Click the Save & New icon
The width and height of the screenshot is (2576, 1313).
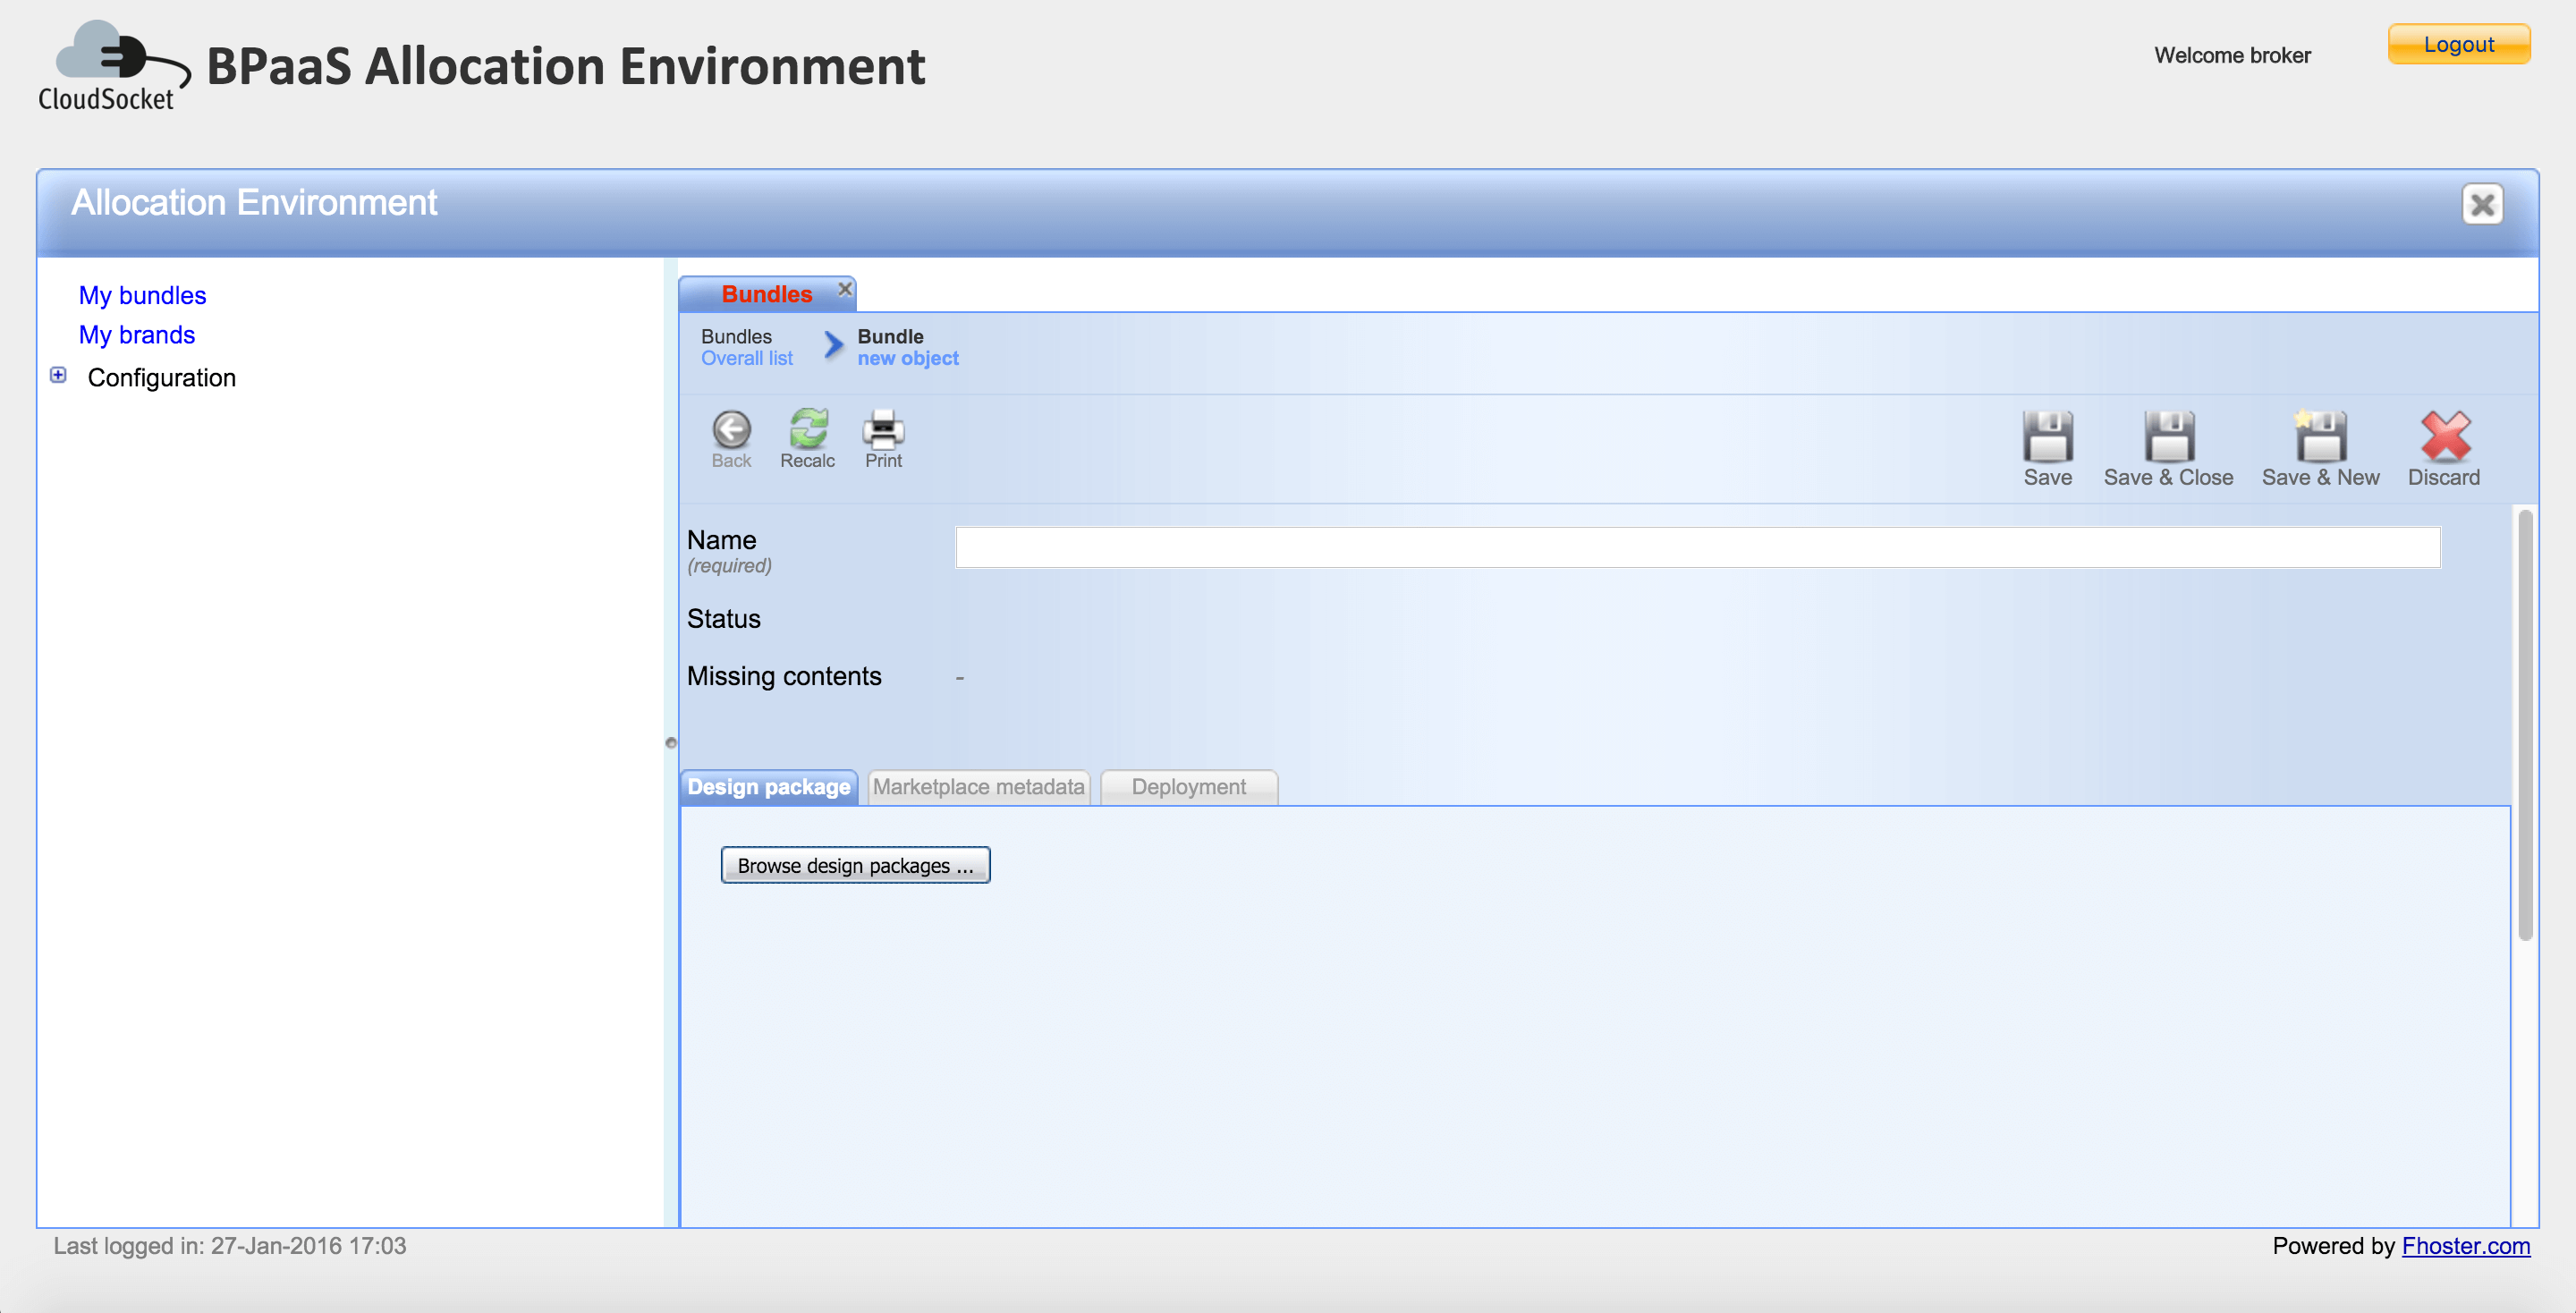(x=2320, y=437)
